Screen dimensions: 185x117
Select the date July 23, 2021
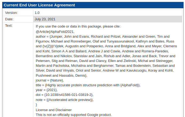click(45, 19)
